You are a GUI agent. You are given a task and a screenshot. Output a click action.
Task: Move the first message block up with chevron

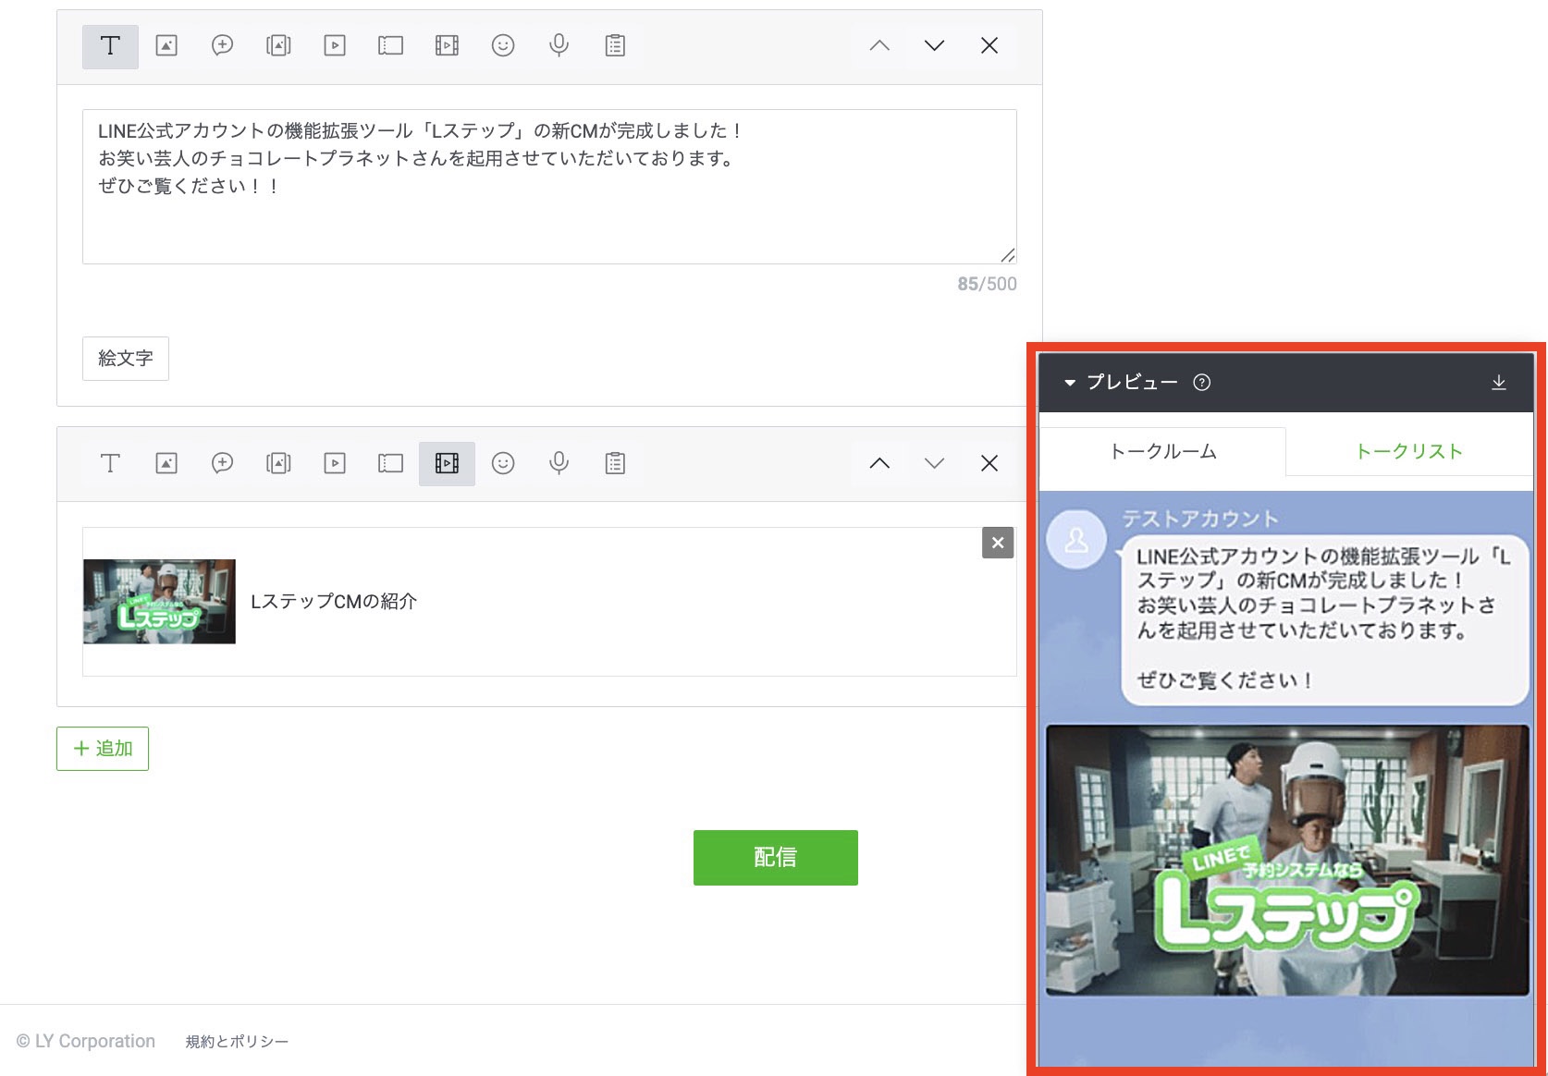click(878, 45)
